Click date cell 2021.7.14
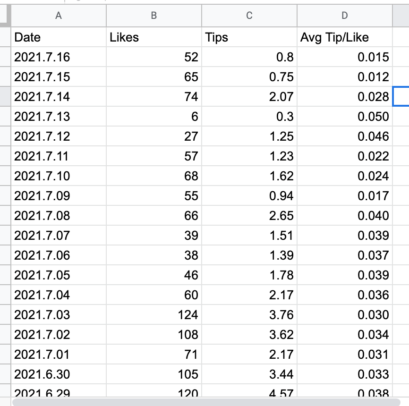409x406 pixels. click(59, 96)
